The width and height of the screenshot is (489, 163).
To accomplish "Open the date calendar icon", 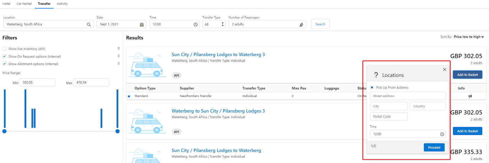I will pyautogui.click(x=142, y=25).
